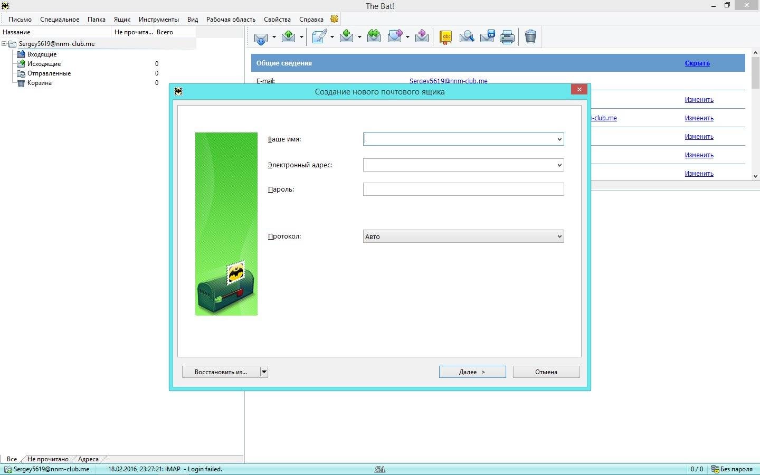Select the Корзина folder
This screenshot has height=475, width=760.
pyautogui.click(x=40, y=83)
